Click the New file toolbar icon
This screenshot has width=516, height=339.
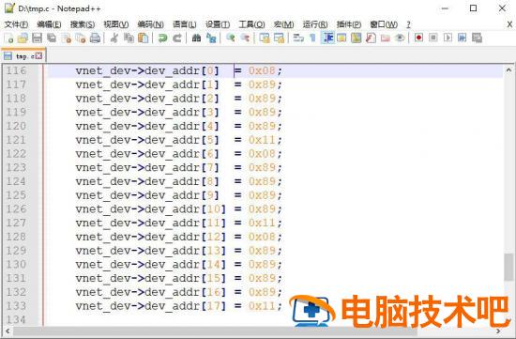pyautogui.click(x=9, y=39)
